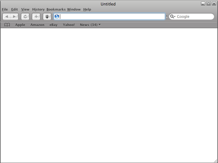Click the window resize grip corner
The height and width of the screenshot is (163, 218).
coord(216,161)
